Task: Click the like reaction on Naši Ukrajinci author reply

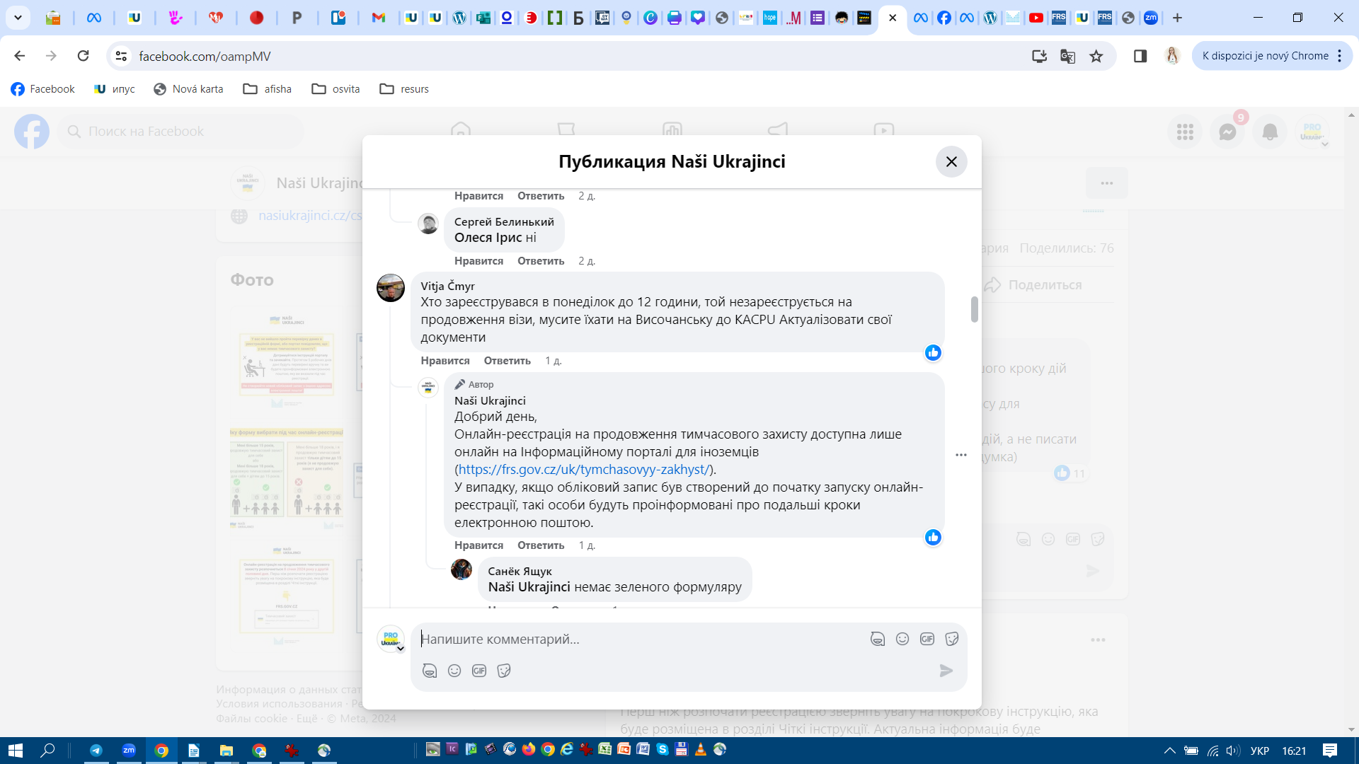Action: click(x=933, y=538)
